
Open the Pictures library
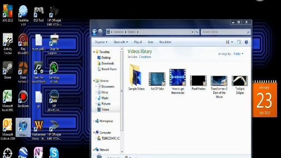click(x=104, y=104)
